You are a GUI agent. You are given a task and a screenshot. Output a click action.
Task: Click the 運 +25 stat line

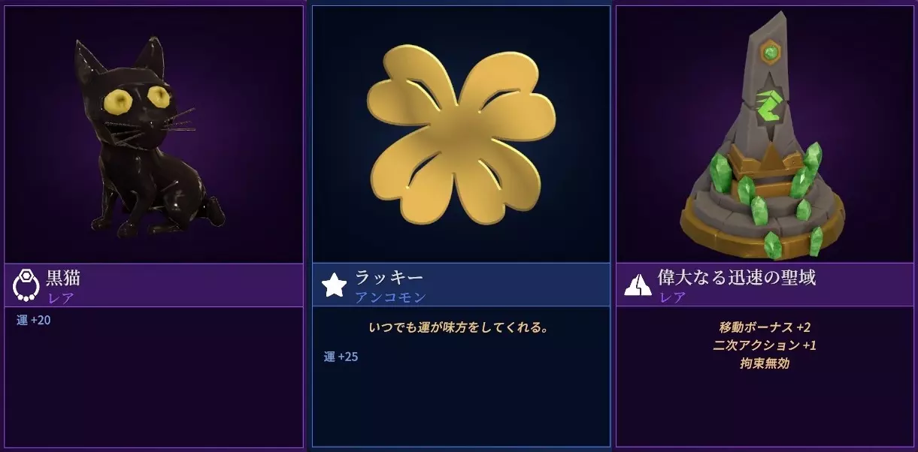point(341,357)
